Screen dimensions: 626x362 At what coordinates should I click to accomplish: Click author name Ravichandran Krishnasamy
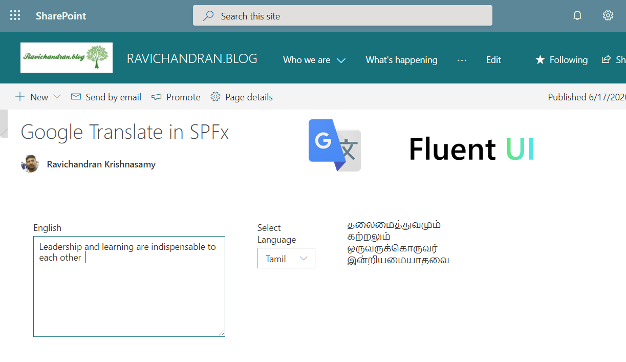pos(101,164)
